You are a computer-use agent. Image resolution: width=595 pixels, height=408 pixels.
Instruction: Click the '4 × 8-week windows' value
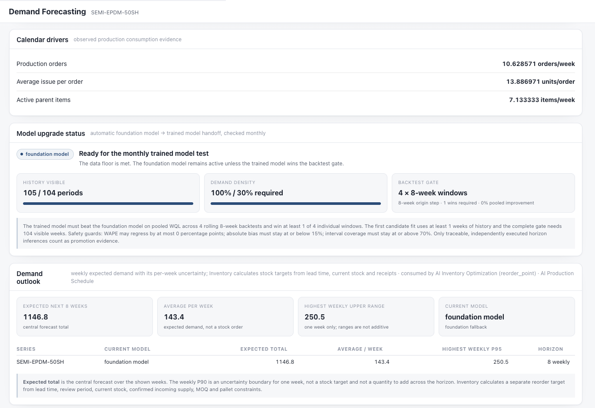coord(433,193)
